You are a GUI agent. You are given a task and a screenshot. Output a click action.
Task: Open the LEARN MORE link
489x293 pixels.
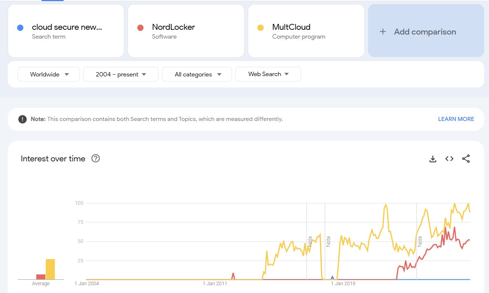pos(456,119)
